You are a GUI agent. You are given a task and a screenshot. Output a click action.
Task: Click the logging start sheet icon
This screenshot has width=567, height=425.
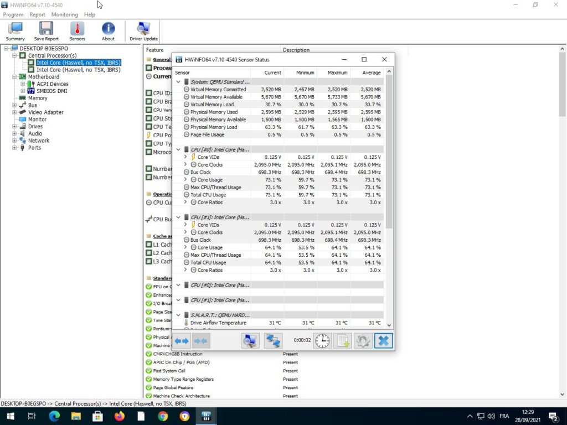(342, 341)
